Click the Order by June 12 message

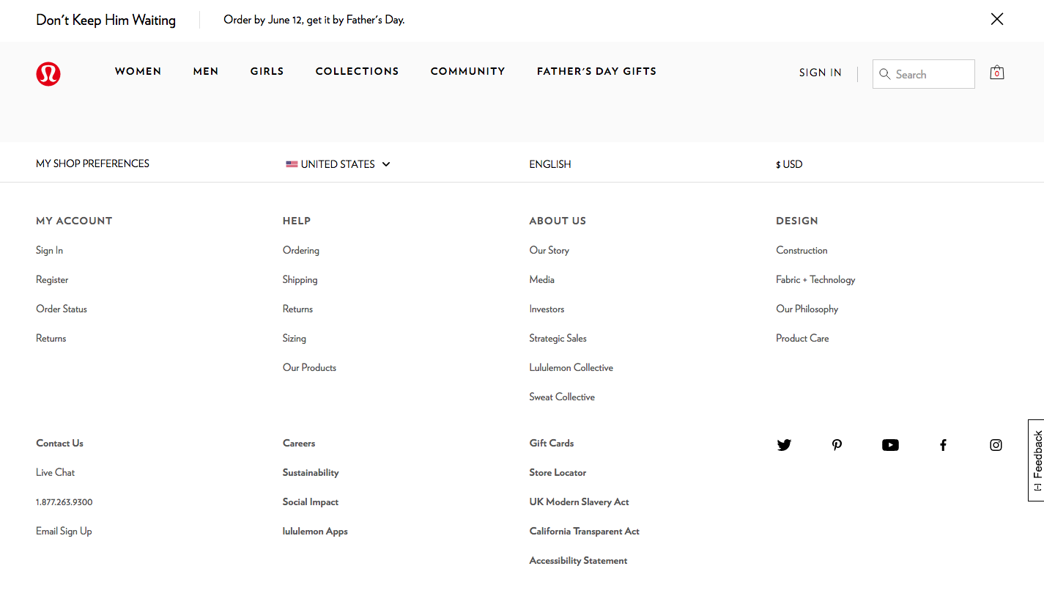[314, 20]
